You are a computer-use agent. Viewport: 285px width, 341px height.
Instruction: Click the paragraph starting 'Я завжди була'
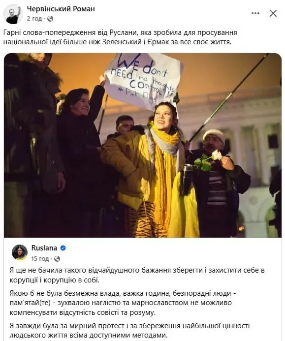pos(132,330)
